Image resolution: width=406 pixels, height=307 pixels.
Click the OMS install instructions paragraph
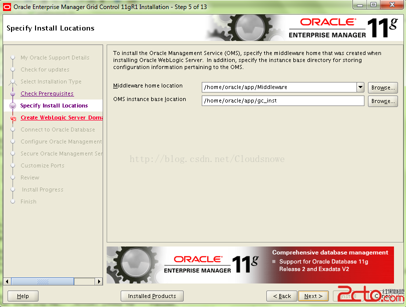pos(247,60)
